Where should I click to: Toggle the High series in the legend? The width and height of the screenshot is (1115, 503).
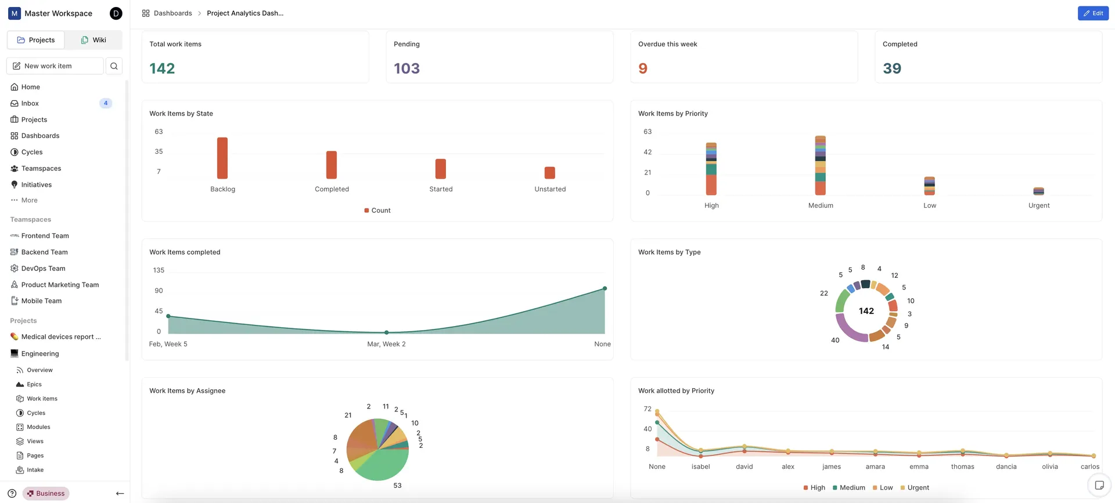click(x=814, y=488)
